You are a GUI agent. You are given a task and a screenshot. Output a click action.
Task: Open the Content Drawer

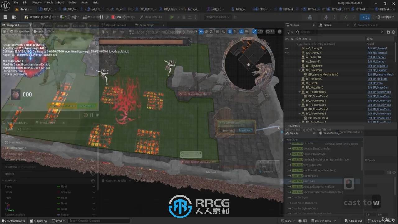pos(13,221)
